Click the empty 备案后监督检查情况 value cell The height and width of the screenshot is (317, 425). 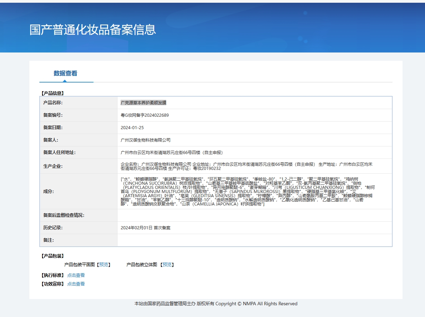point(254,215)
